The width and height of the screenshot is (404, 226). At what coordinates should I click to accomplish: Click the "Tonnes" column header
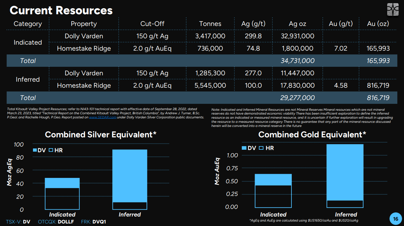[210, 24]
